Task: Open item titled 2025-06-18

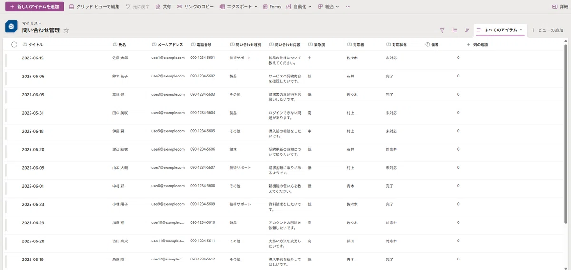Action: click(33, 131)
